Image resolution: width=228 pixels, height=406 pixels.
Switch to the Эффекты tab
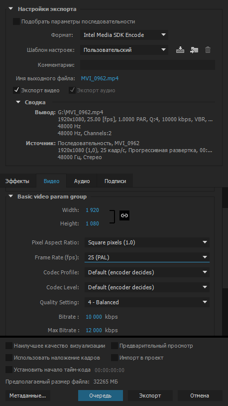coord(17,181)
